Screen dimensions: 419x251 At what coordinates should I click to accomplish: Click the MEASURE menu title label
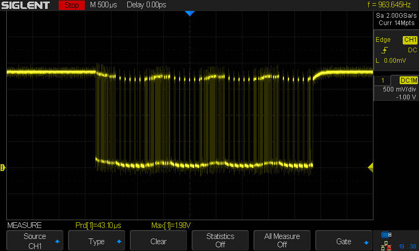pos(24,225)
